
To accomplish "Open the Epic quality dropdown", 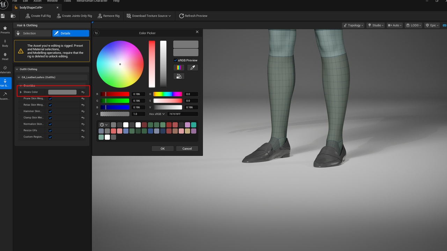I will point(432,25).
